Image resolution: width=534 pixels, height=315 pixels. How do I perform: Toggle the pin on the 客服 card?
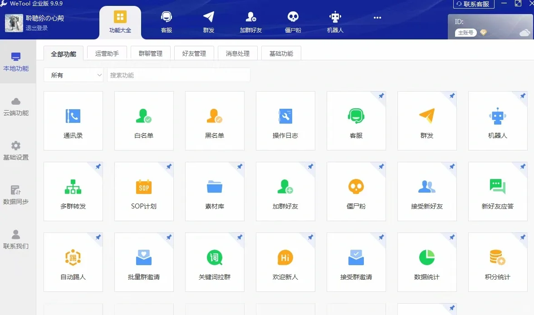pyautogui.click(x=381, y=96)
